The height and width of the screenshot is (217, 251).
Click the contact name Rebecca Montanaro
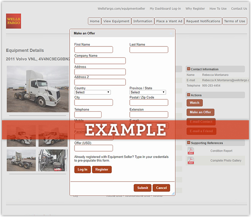point(215,75)
